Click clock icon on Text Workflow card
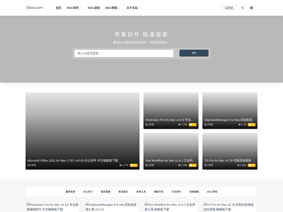The image size is (283, 212). pos(146,165)
